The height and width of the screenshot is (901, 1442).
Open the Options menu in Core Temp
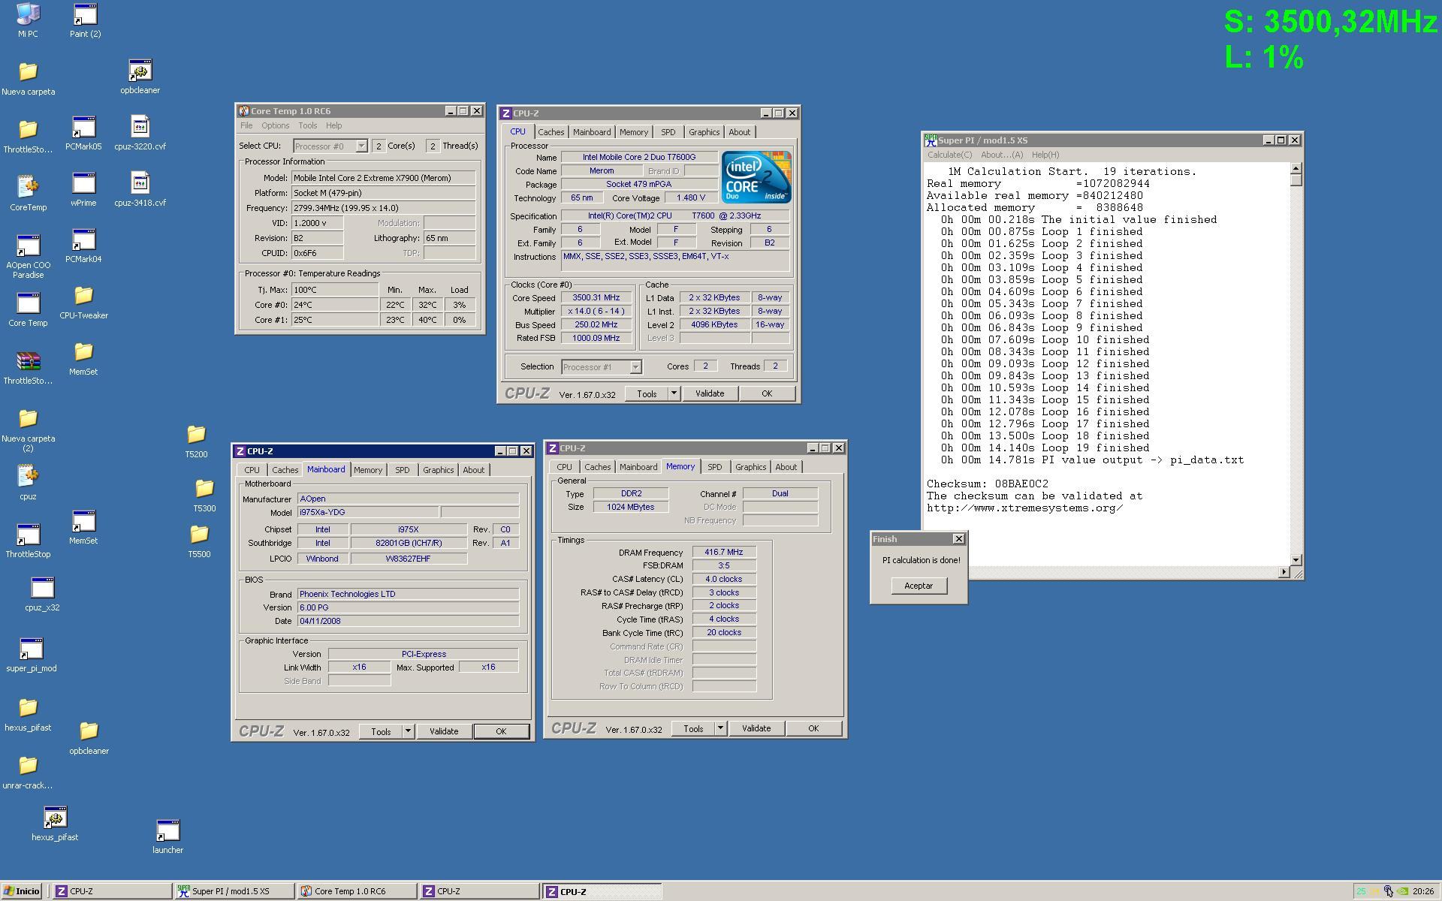(x=275, y=125)
